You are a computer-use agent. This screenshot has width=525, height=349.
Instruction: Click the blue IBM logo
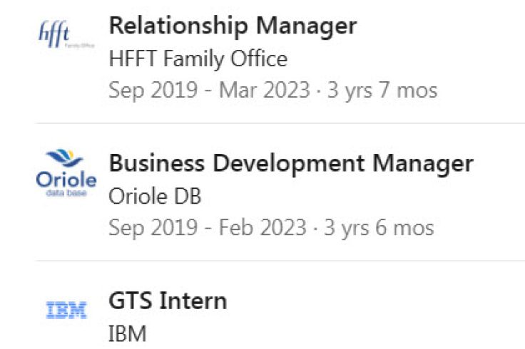(66, 310)
